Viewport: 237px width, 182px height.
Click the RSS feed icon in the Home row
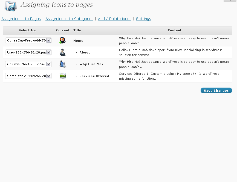62,40
